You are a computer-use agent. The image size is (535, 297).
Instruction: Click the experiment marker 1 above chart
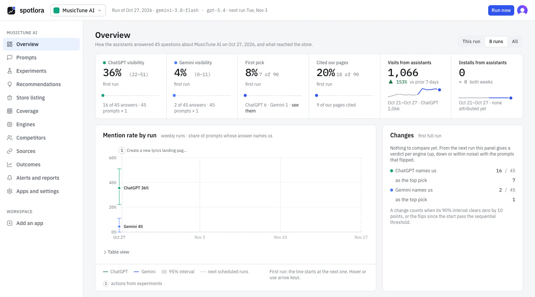pos(122,150)
